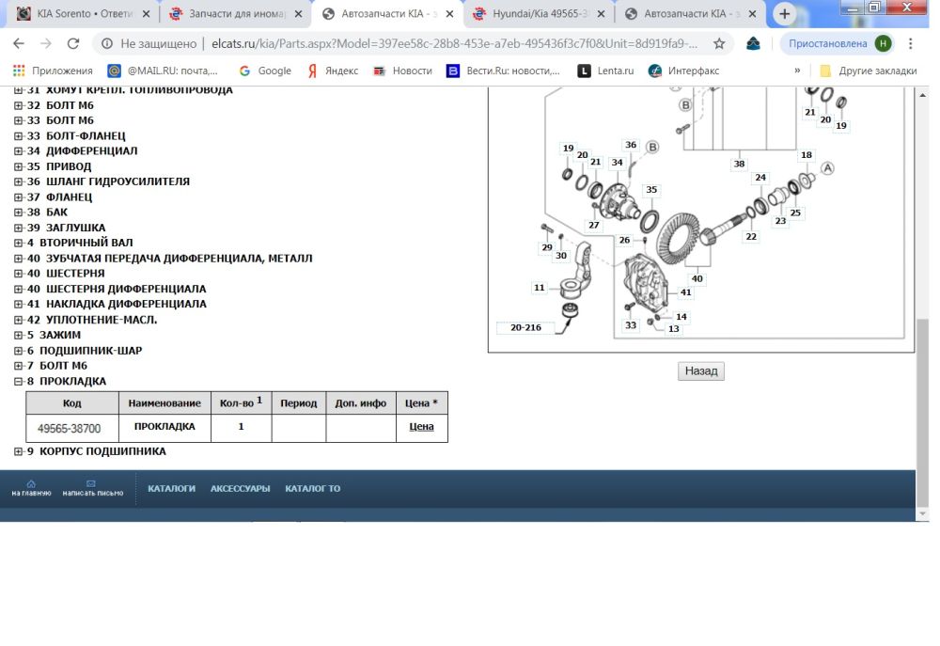The image size is (940, 646).
Task: Open Chrome three-dot menu
Action: (911, 44)
